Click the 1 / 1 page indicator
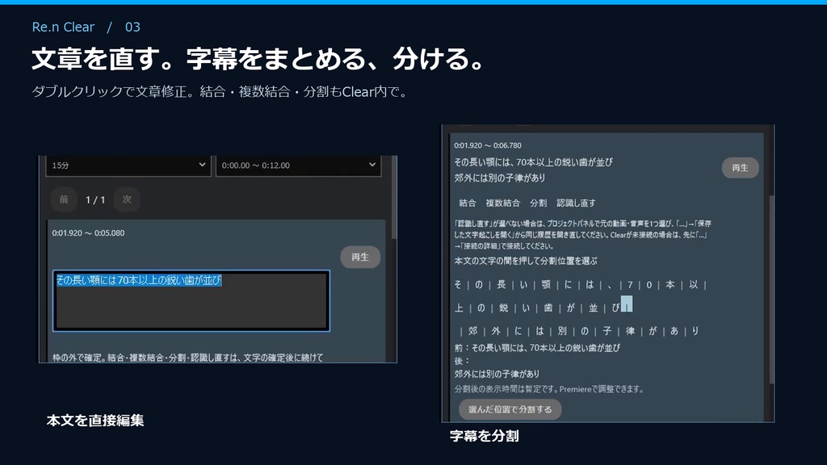Viewport: 827px width, 465px height. (x=95, y=200)
